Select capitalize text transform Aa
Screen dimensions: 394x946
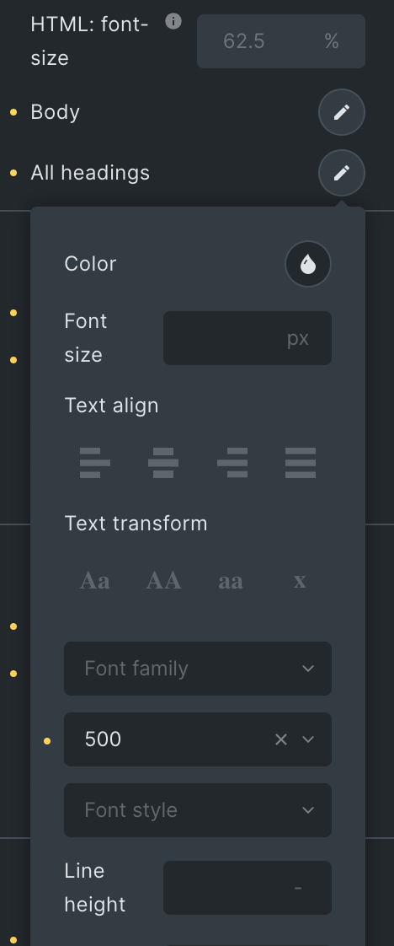94,581
